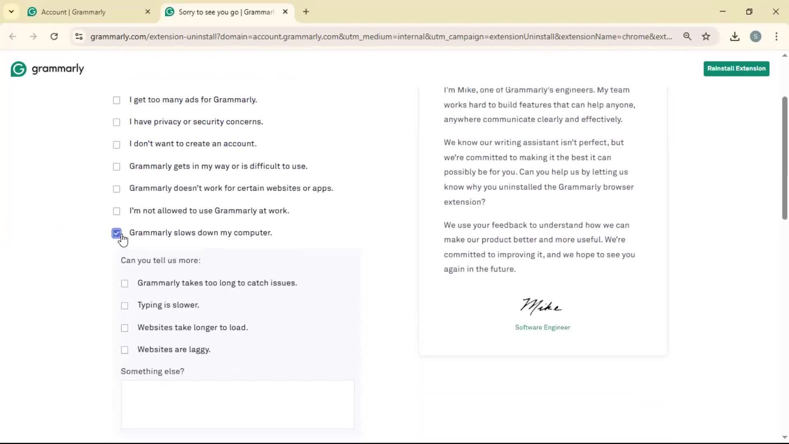Close the Sorry to see you go tab

point(285,12)
